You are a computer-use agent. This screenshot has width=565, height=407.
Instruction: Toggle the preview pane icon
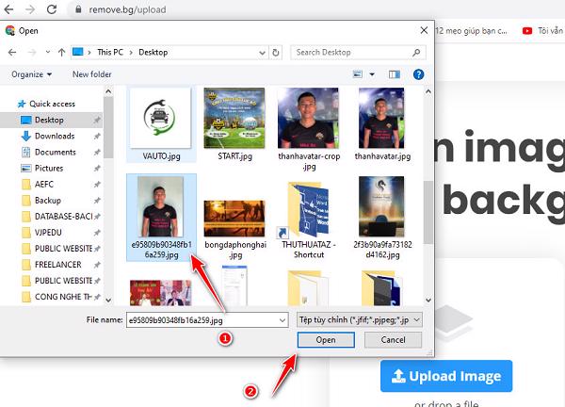tap(393, 73)
